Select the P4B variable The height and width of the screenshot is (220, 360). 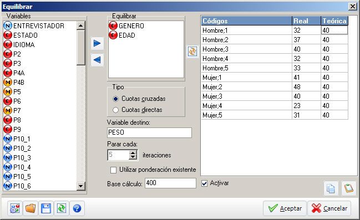(14, 82)
